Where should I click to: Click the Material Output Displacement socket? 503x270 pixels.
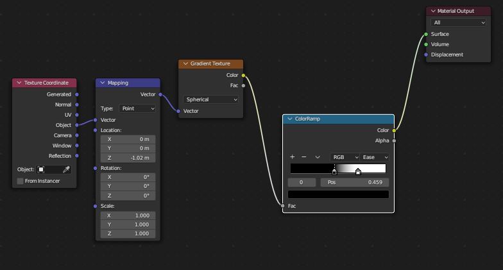(426, 55)
